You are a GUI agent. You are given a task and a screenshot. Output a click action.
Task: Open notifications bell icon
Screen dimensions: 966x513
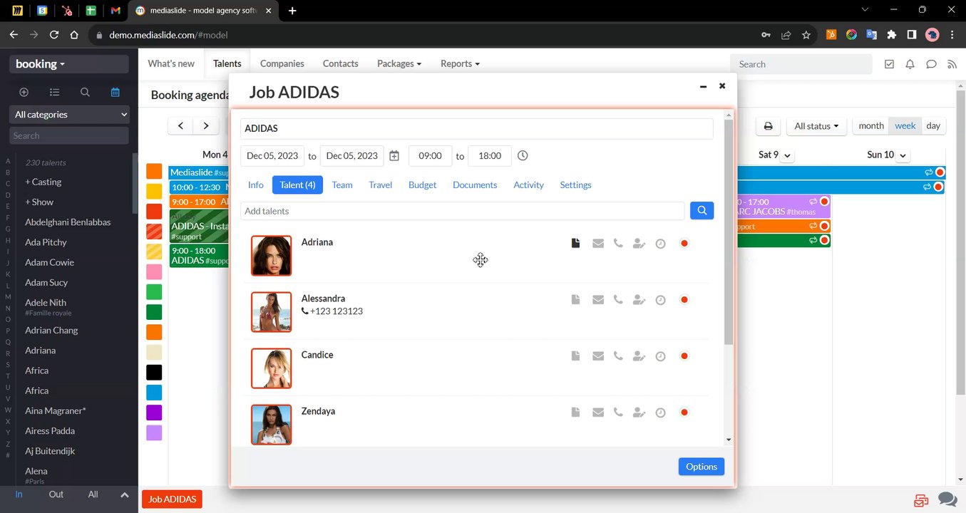[910, 64]
